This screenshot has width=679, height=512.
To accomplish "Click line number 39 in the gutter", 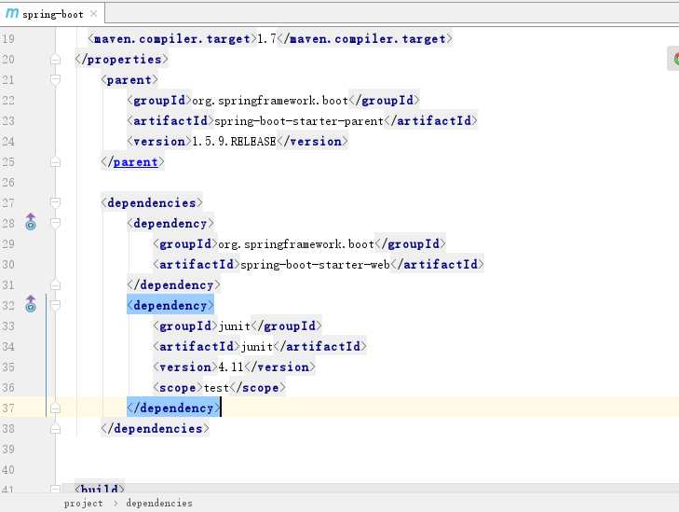I will click(8, 450).
